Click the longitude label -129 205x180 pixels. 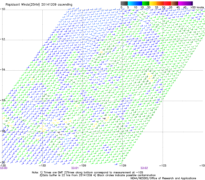click(83, 166)
